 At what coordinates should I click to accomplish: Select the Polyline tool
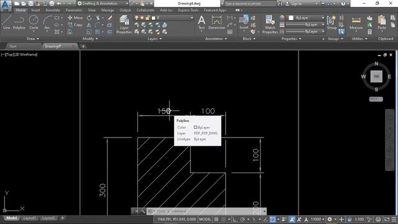tap(19, 22)
